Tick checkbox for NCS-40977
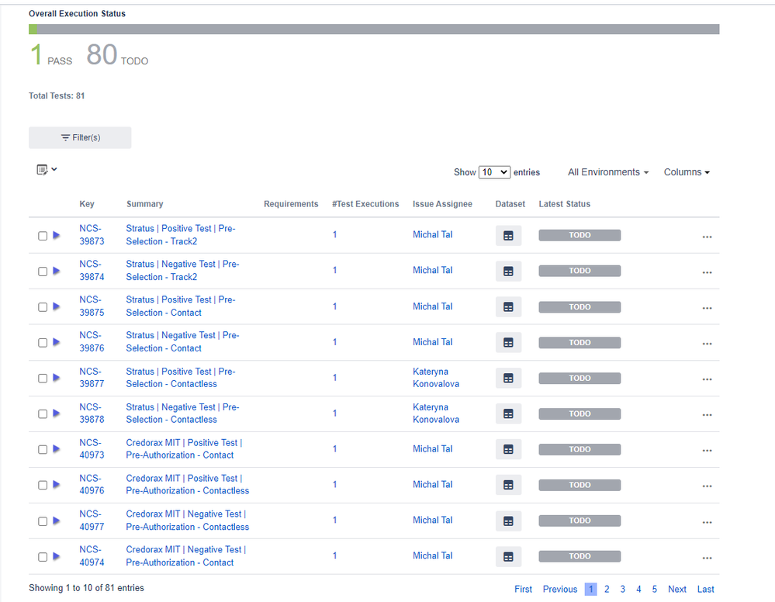The image size is (775, 602). coord(43,521)
